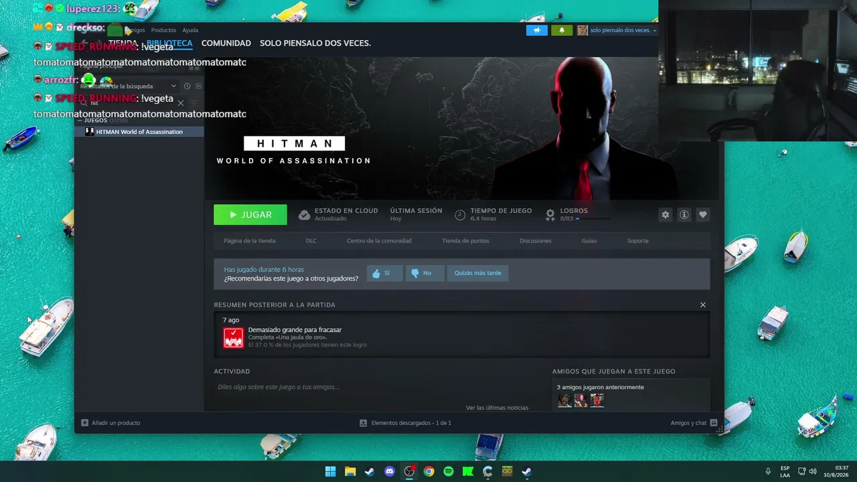Viewport: 857px width, 482px height.
Task: Select HITMAN World of Assassination in library
Action: 139,132
